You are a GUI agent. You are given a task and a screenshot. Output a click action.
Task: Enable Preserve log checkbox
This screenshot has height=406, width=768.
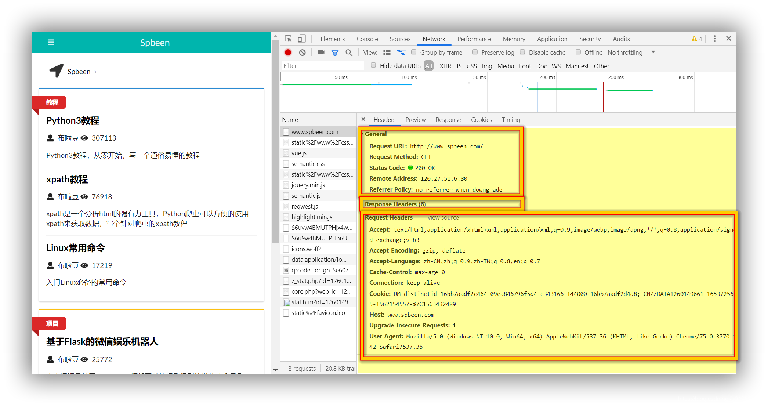475,52
